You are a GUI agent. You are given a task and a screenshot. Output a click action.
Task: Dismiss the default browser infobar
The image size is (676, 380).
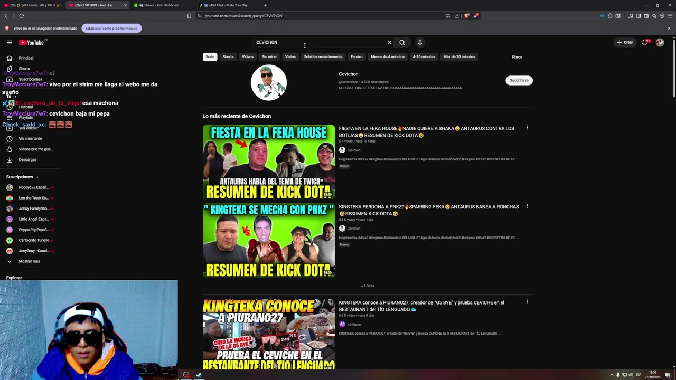pyautogui.click(x=669, y=28)
